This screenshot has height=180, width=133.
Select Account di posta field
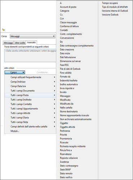pyautogui.click(x=68, y=7)
